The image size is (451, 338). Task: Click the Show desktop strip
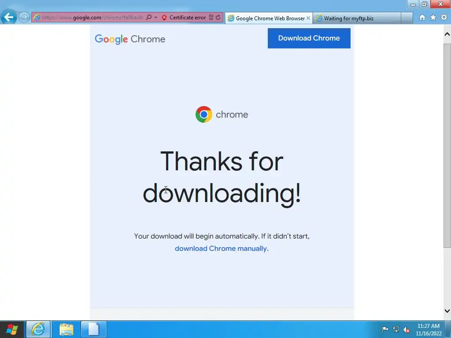[448, 329]
